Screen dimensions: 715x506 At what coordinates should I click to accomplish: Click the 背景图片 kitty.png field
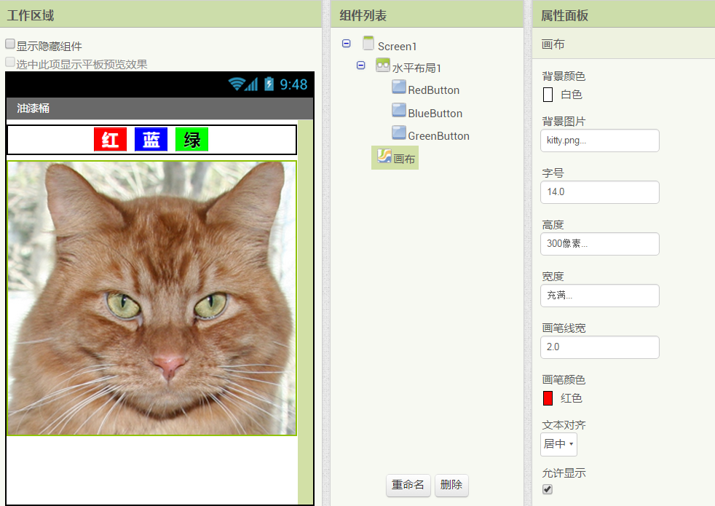pyautogui.click(x=599, y=141)
